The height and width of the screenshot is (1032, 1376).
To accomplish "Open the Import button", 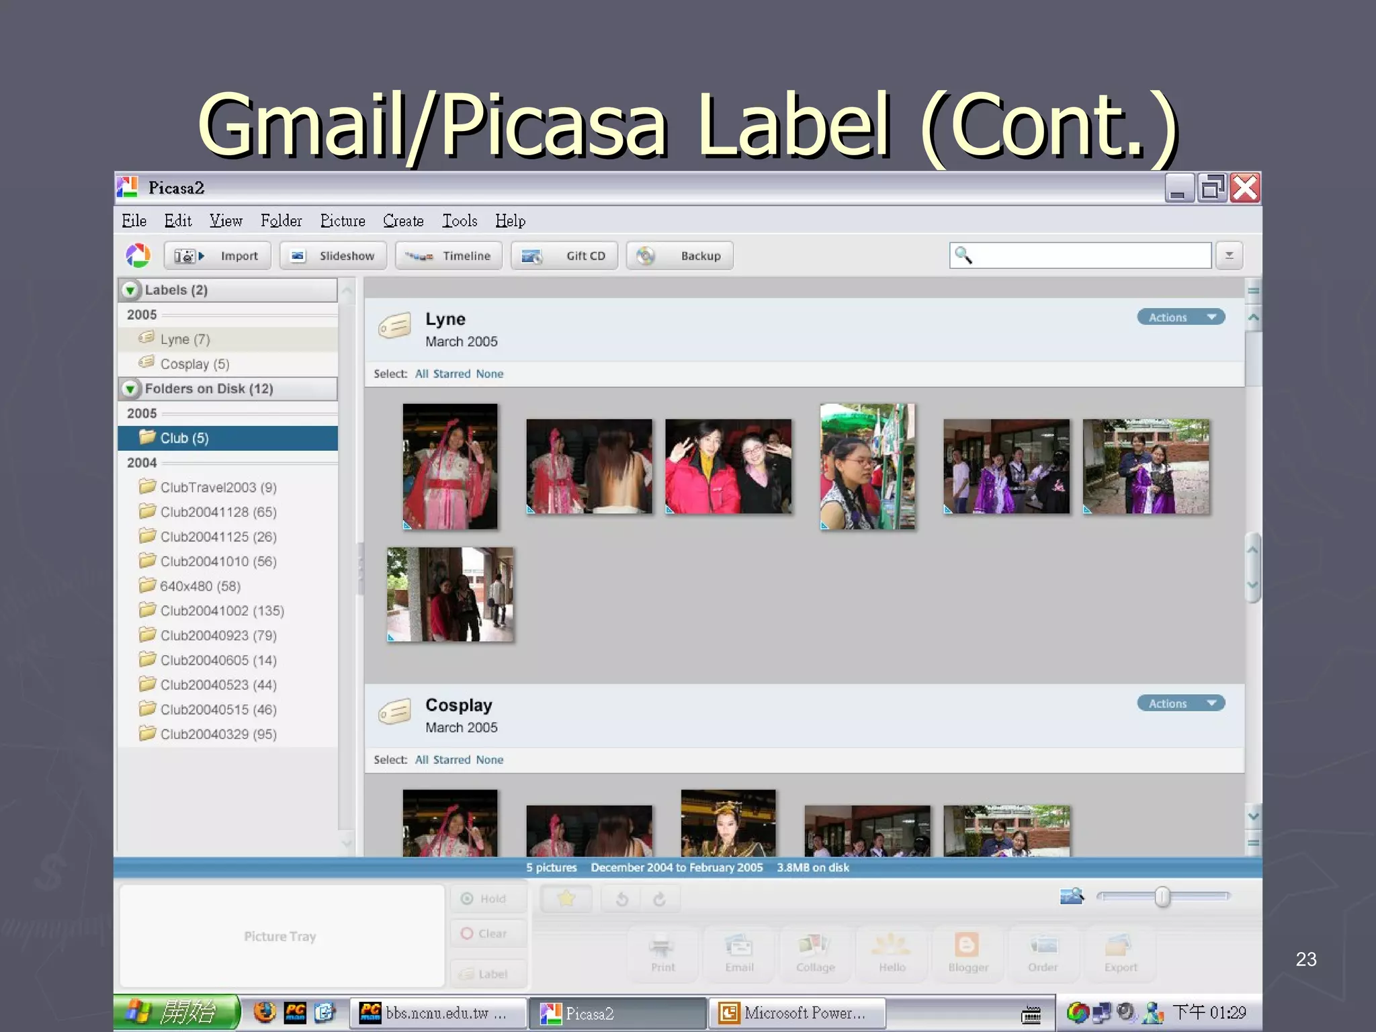I will click(217, 256).
